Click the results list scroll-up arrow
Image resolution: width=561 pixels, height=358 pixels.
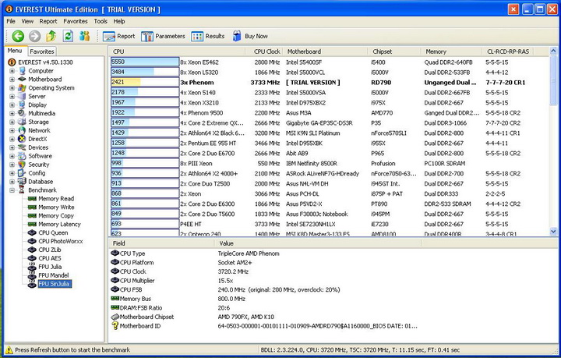pos(553,51)
